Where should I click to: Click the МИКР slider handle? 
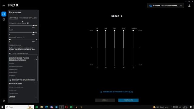[x=34, y=32]
